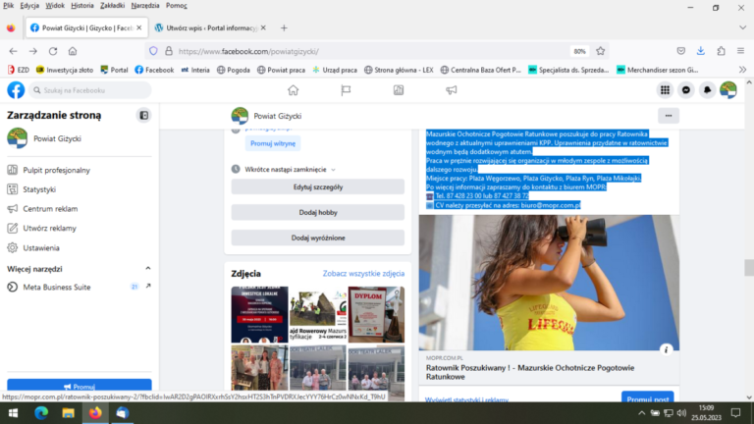754x424 pixels.
Task: Open Firefox downloads panel
Action: point(701,51)
